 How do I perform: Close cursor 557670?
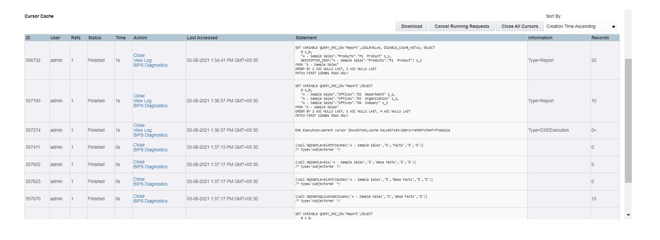(x=139, y=197)
